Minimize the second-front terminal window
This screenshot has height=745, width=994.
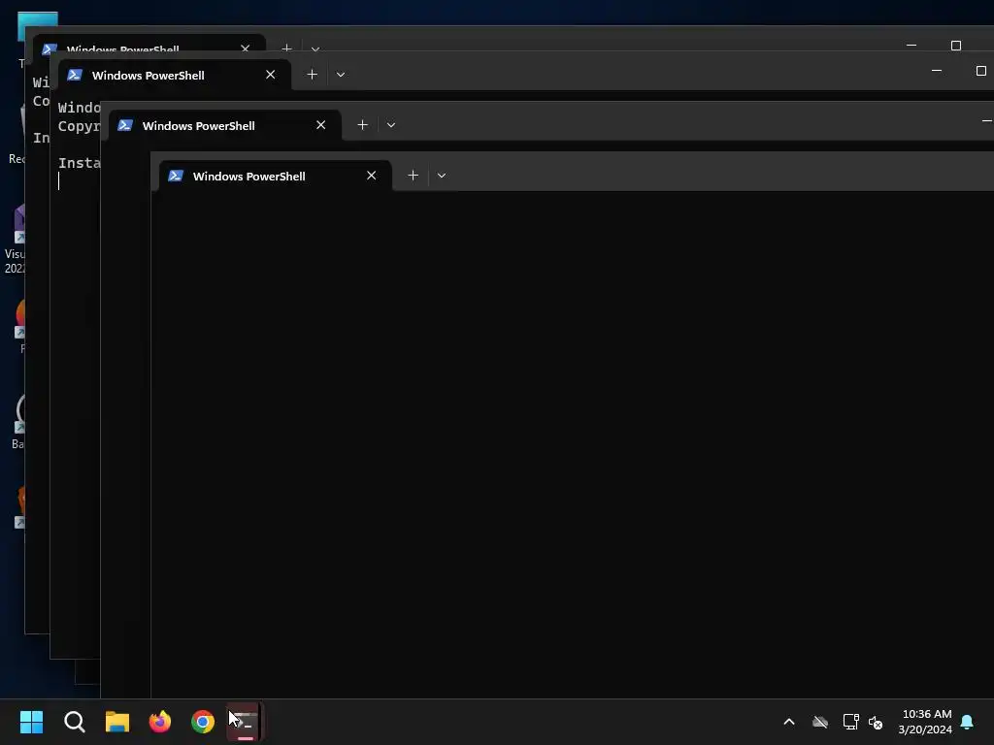987,120
